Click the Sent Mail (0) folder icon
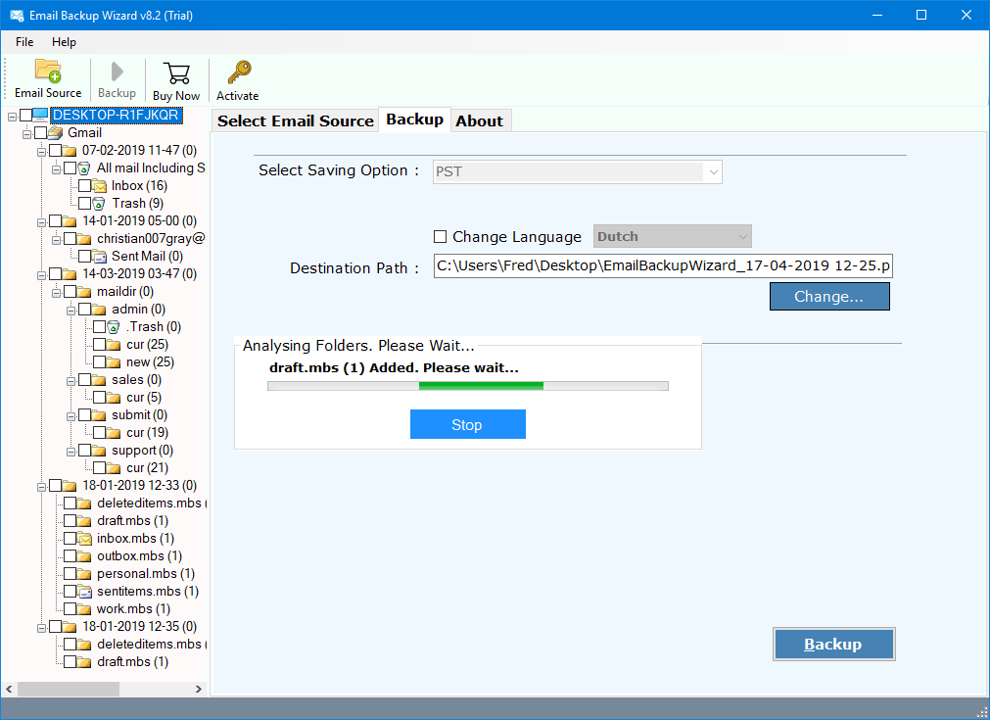This screenshot has height=720, width=990. tap(99, 257)
